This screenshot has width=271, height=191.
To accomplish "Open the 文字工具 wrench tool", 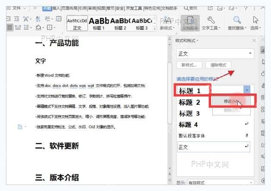I will click(211, 23).
